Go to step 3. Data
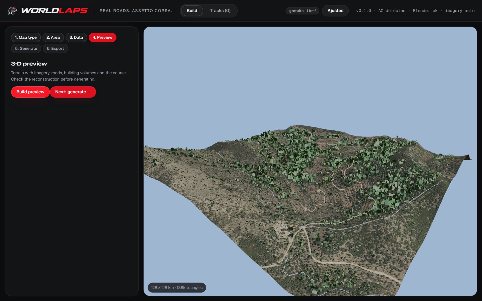Screen dimensions: 482x301 76,37
